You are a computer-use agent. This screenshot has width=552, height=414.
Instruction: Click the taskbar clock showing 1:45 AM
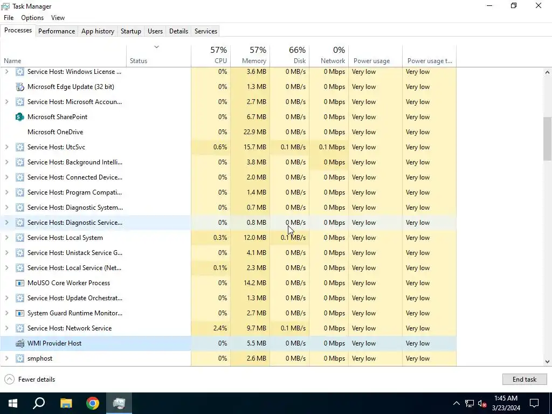(x=506, y=403)
